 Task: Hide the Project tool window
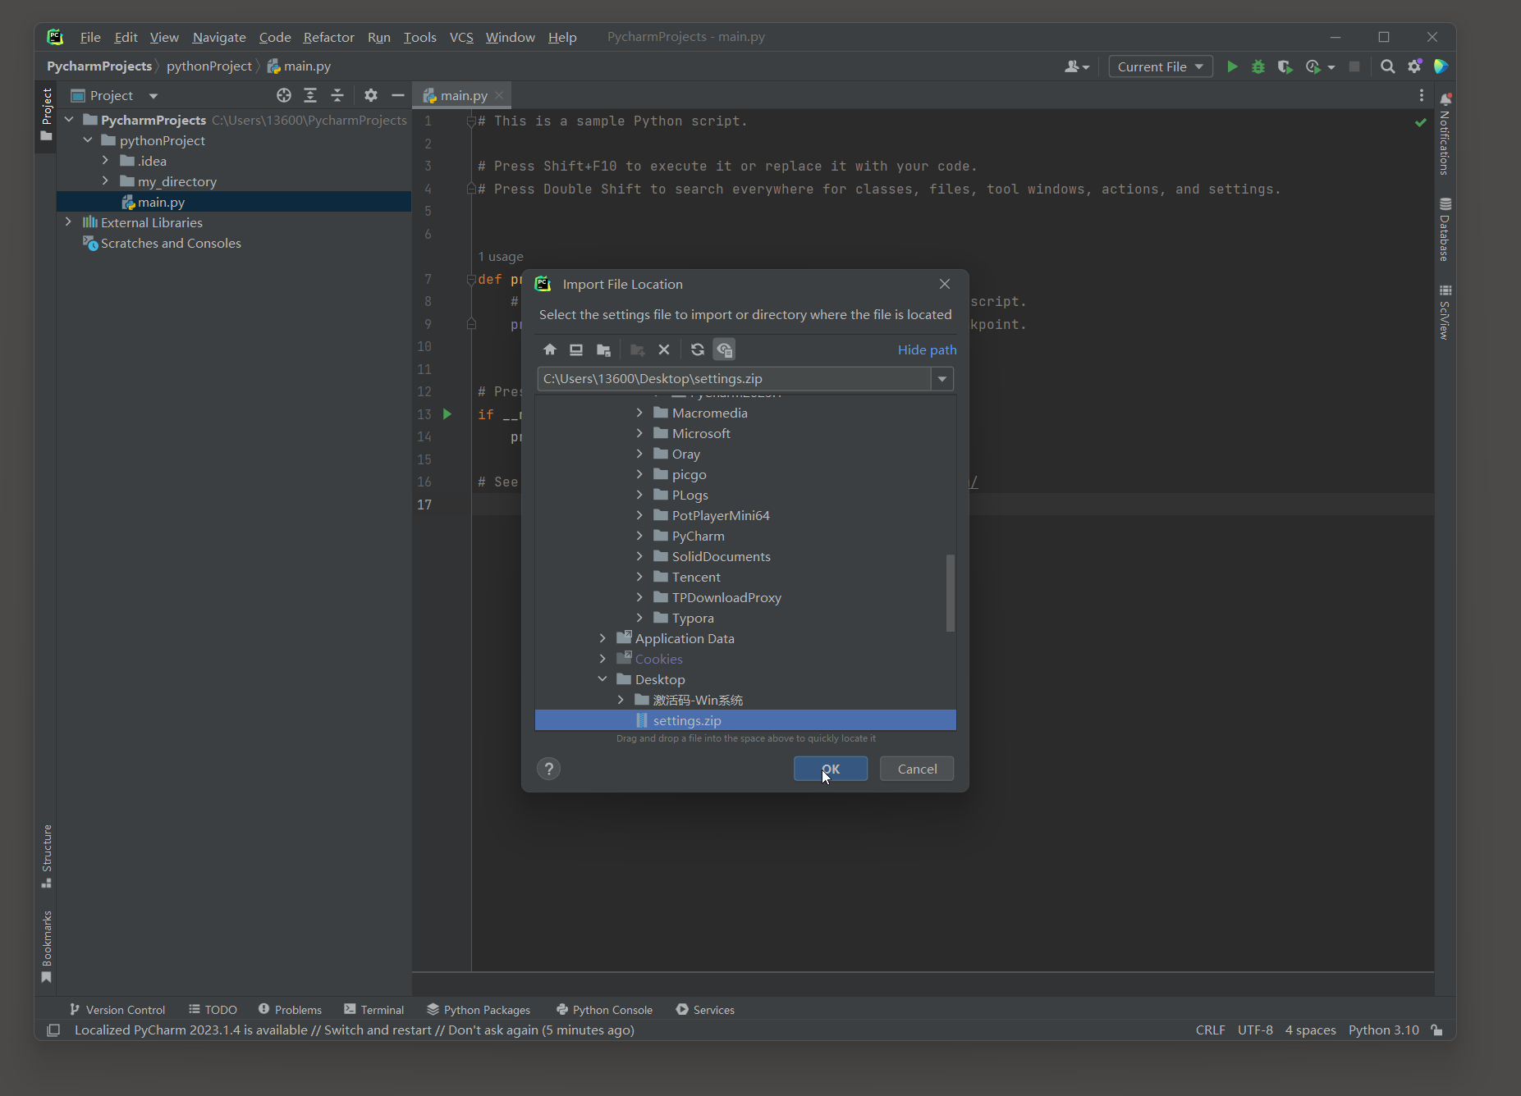pos(398,95)
